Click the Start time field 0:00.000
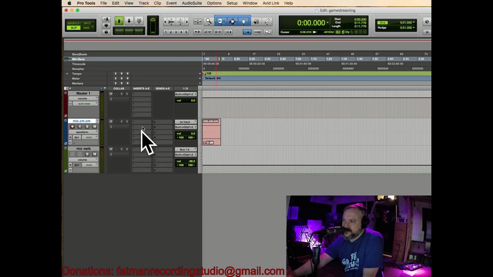The image size is (493, 277). pos(360,19)
